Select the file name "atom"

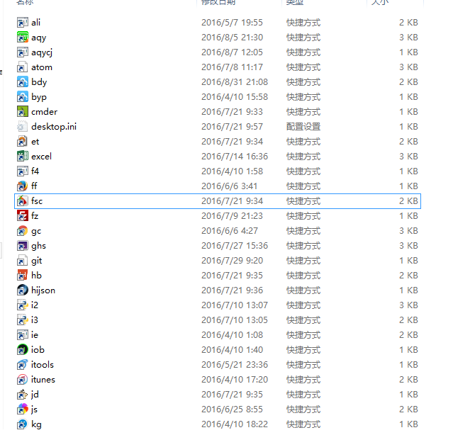42,67
